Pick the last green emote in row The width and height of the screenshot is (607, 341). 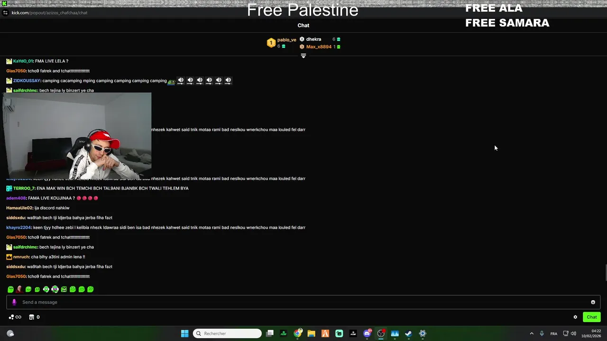coord(91,289)
